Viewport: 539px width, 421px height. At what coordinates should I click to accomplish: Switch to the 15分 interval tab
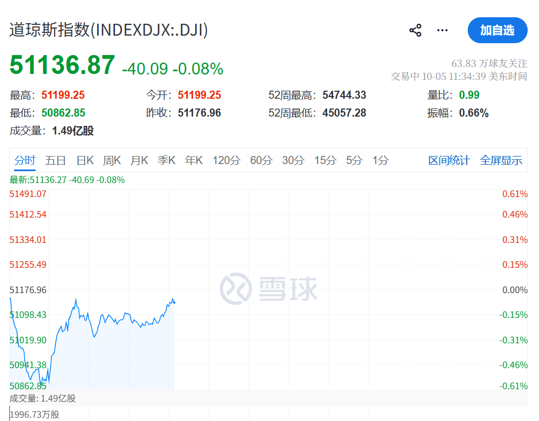pyautogui.click(x=325, y=160)
